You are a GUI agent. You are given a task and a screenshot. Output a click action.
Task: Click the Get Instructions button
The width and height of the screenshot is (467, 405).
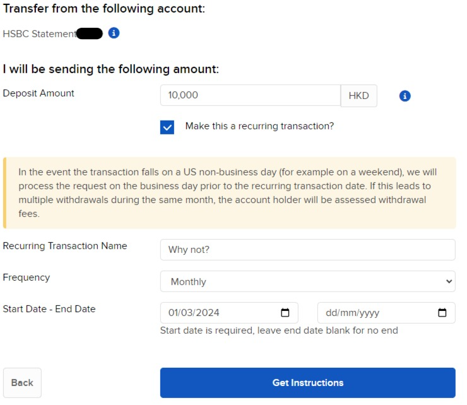coord(308,383)
